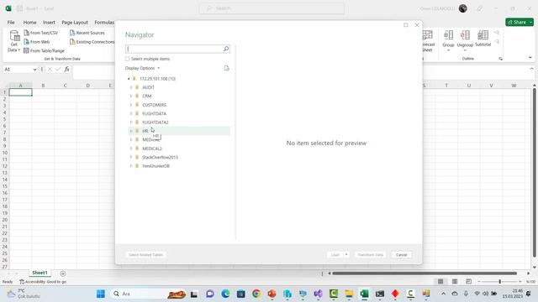Click the Share button
538x302 pixels.
(520, 23)
